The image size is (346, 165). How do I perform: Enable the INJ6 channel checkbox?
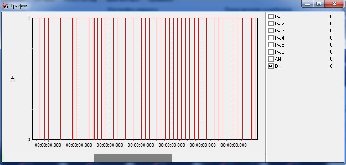271,52
